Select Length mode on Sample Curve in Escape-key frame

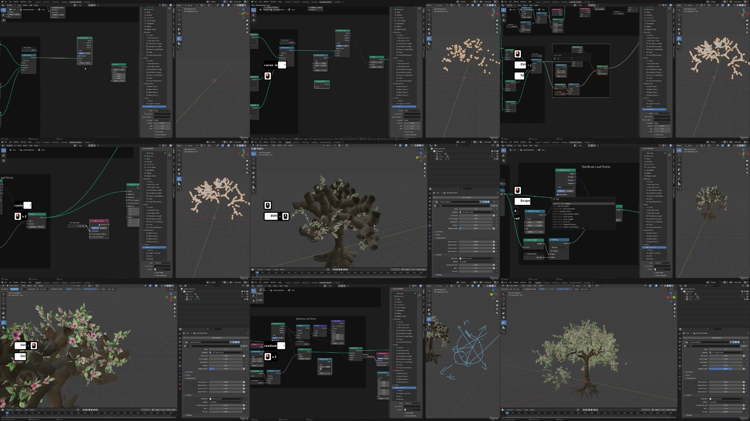(x=569, y=191)
